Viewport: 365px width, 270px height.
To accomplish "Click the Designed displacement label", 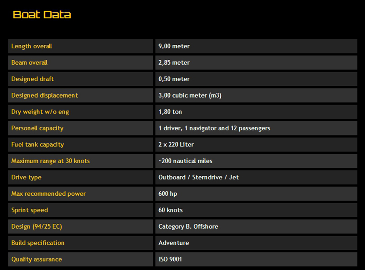I will (44, 95).
